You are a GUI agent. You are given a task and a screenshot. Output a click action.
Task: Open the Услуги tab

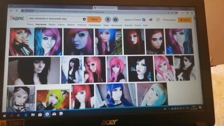[138, 25]
